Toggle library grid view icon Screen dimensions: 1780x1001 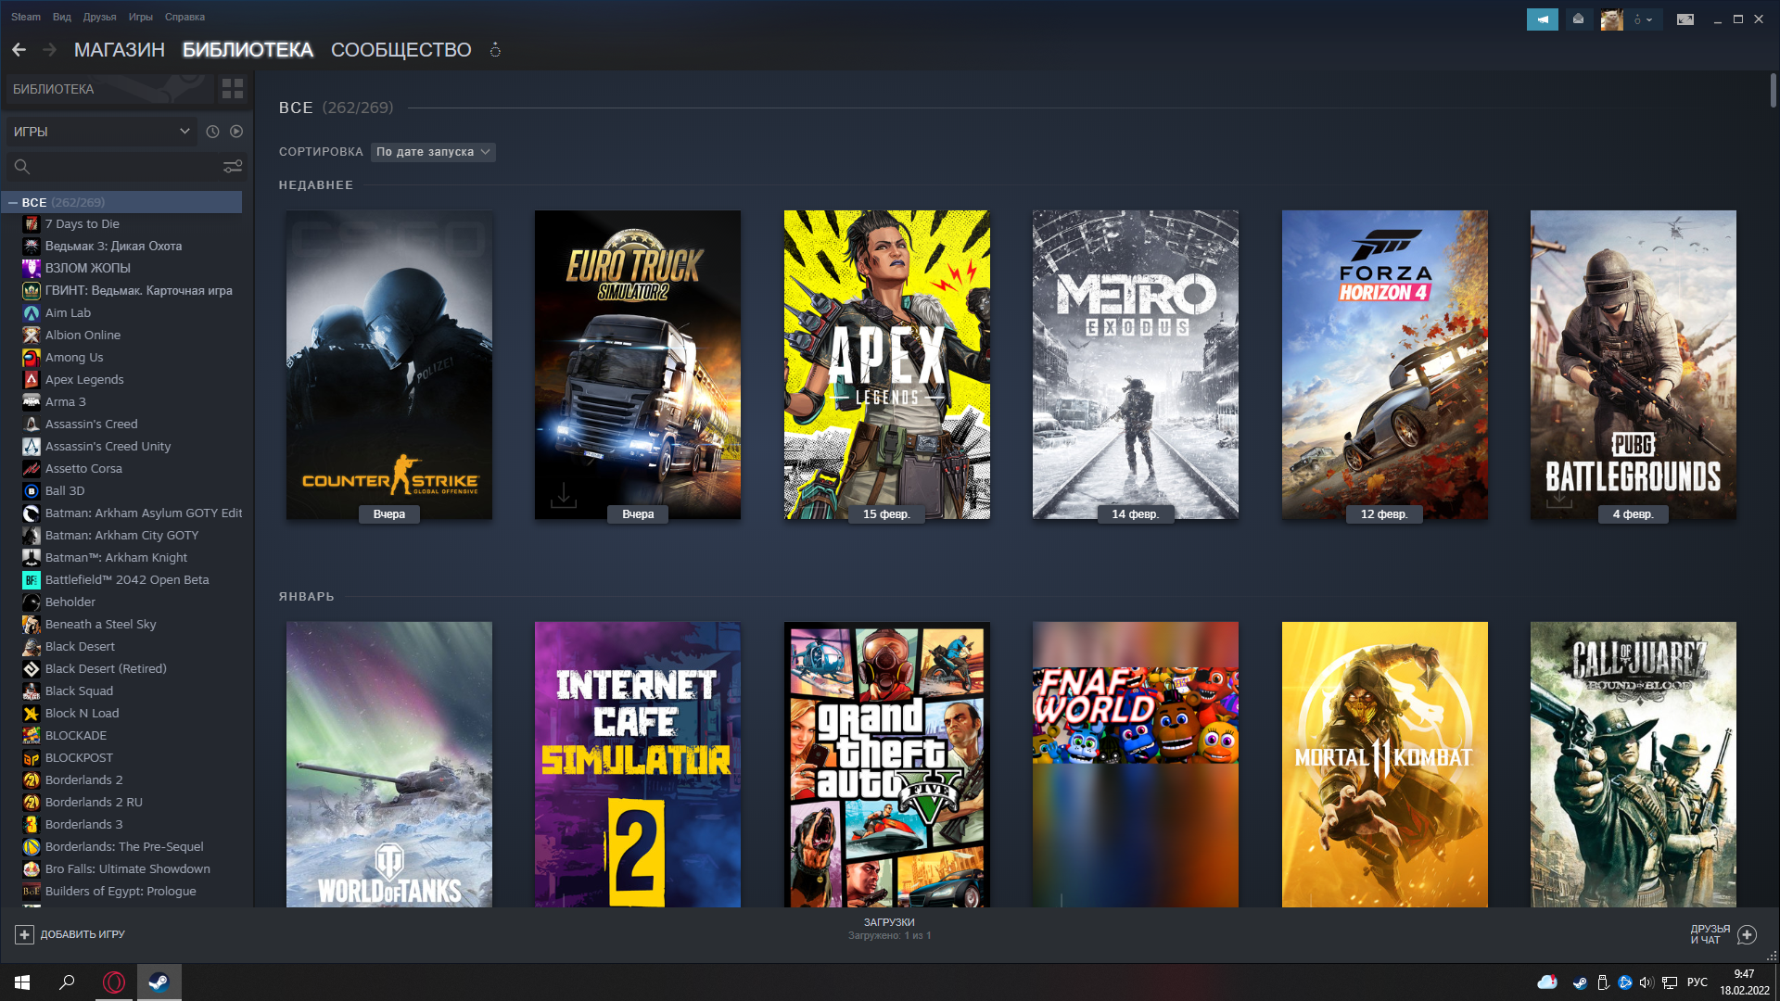pyautogui.click(x=233, y=89)
